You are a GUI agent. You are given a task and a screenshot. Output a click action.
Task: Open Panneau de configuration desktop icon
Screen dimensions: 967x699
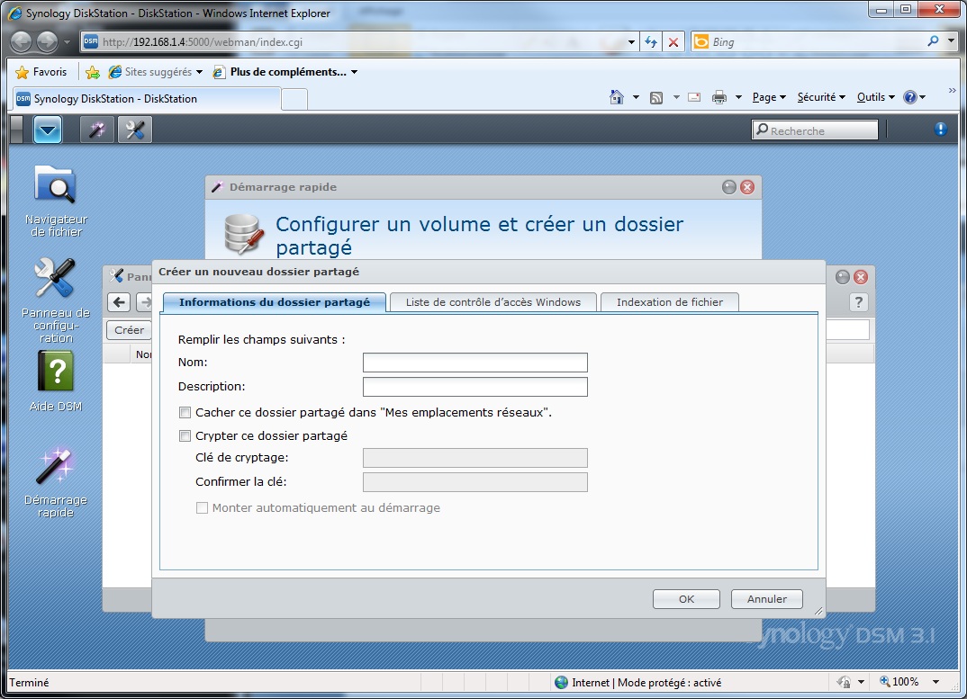[x=56, y=300]
